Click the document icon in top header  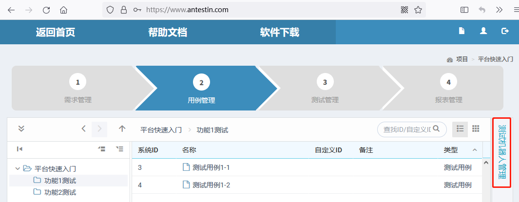[461, 31]
